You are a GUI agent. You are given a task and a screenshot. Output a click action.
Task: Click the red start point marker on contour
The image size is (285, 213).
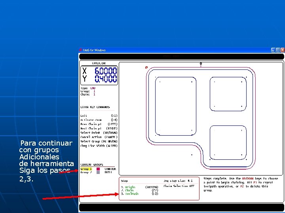[146, 67]
